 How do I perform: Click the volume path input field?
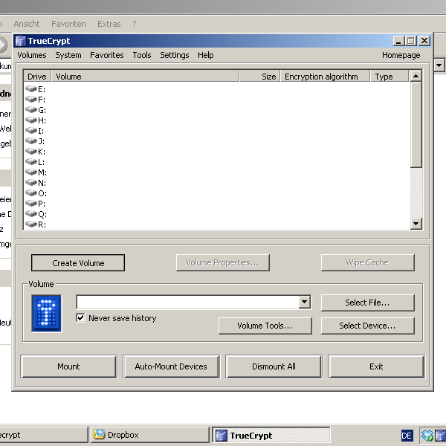[x=188, y=302]
